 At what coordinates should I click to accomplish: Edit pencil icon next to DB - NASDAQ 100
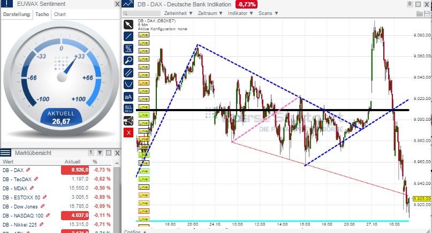tap(48, 215)
